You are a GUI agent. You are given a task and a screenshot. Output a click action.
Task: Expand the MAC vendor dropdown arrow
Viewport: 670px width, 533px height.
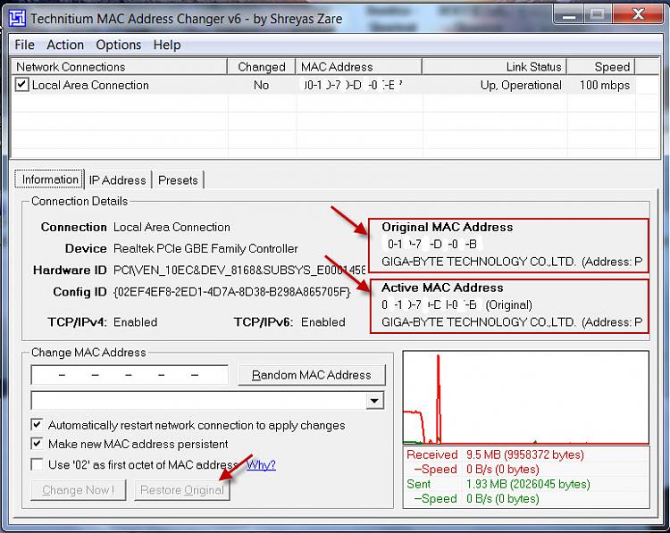click(x=374, y=401)
